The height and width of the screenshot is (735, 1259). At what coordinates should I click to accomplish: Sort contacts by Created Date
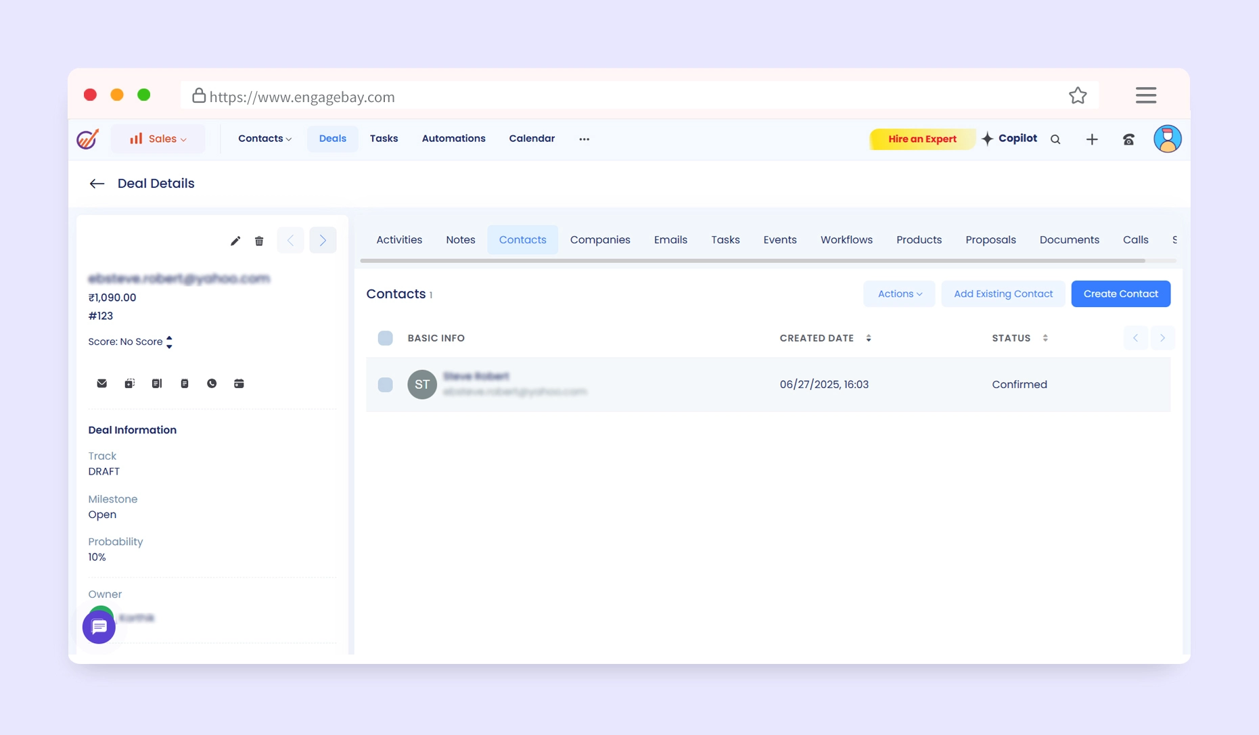(868, 338)
